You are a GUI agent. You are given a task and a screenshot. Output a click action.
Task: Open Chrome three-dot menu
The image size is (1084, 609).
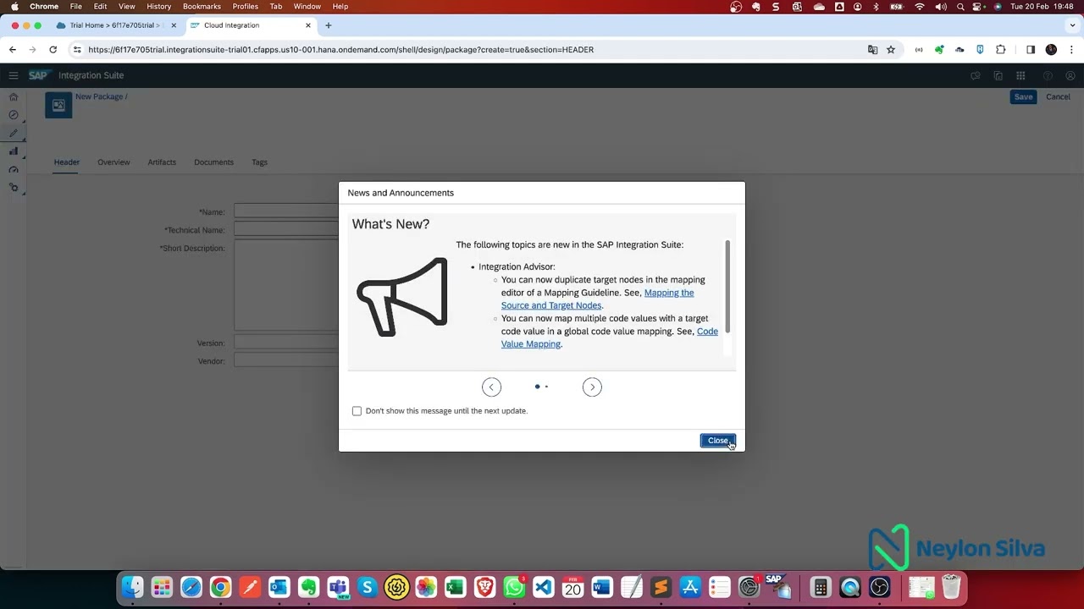[x=1071, y=50]
